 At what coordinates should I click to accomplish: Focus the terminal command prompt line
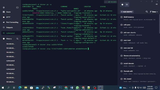[55, 49]
